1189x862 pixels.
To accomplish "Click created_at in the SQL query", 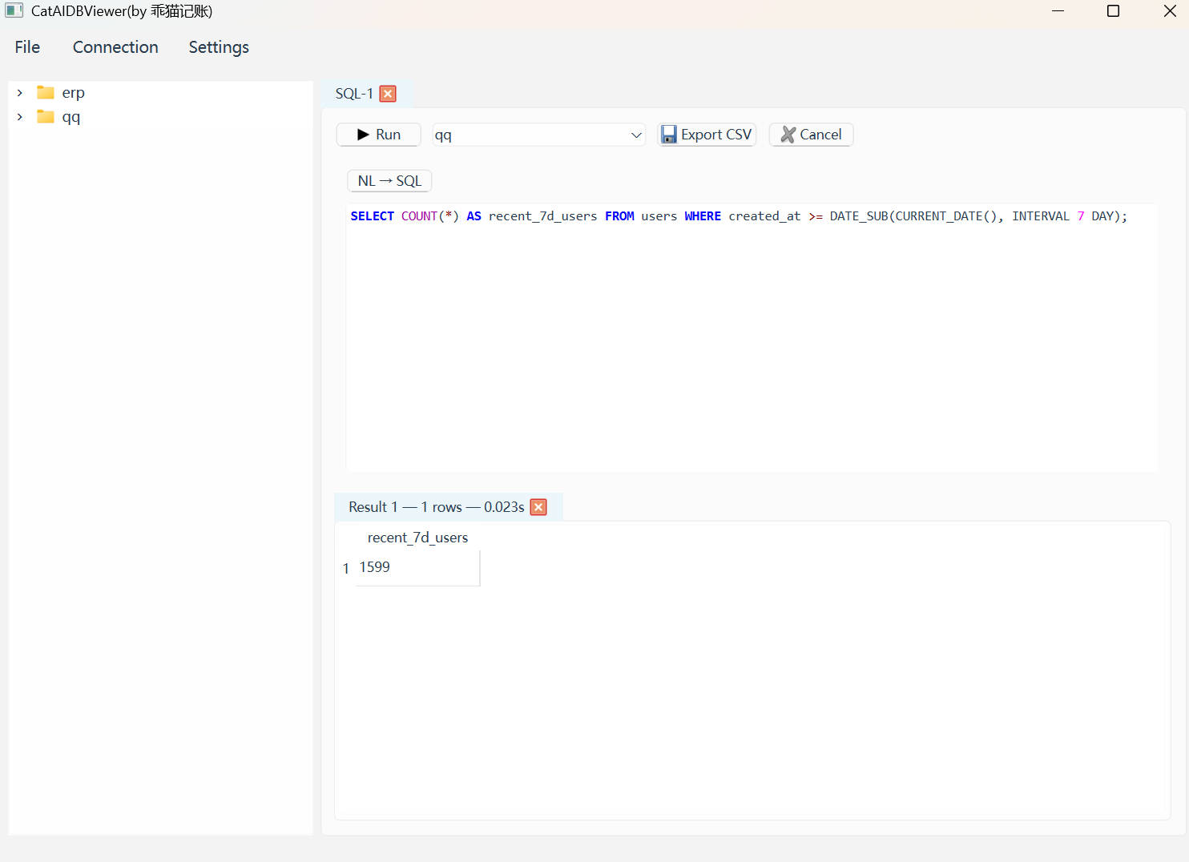I will point(764,216).
